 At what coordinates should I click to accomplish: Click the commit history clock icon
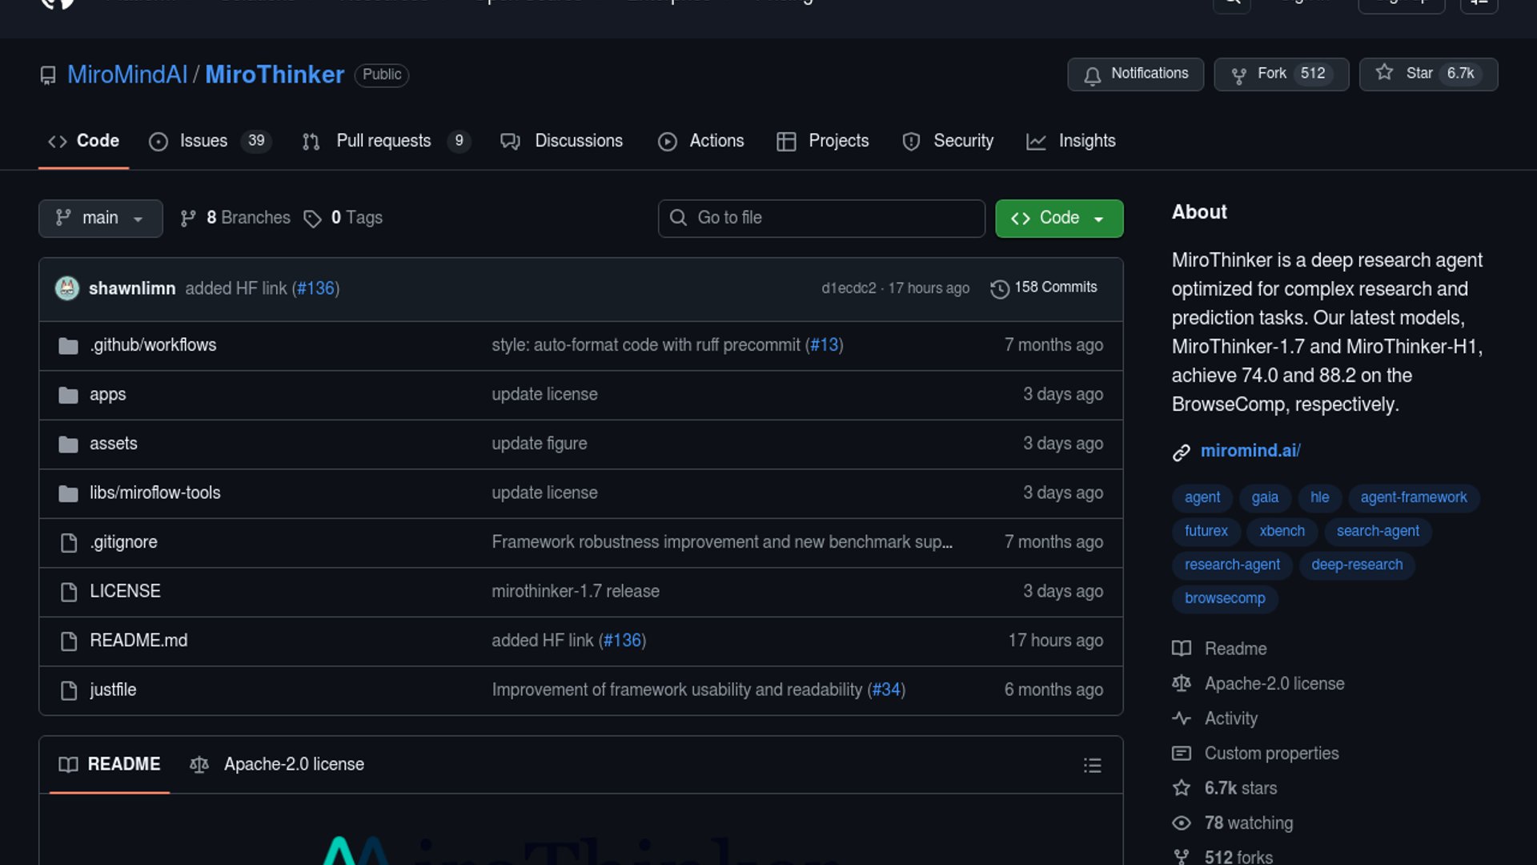(x=999, y=288)
